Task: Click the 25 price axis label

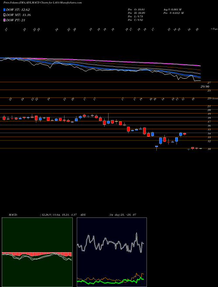Action: click(209, 90)
